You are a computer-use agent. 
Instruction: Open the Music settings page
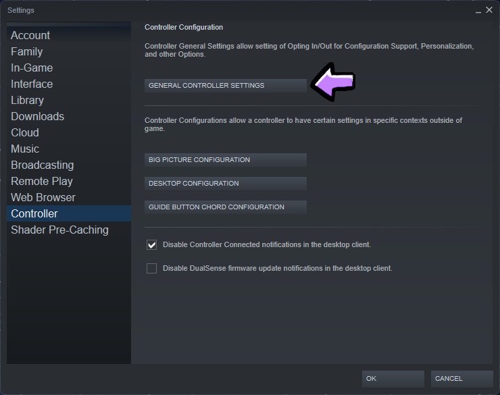click(25, 149)
